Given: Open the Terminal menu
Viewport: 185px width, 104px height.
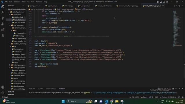Looking at the screenshot, I should 39,2.
